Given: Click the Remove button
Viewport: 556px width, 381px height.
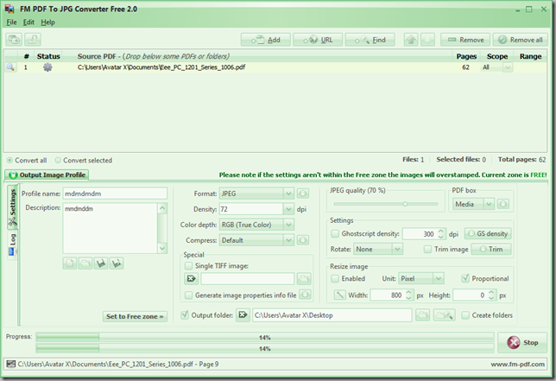Looking at the screenshot, I should (x=465, y=40).
